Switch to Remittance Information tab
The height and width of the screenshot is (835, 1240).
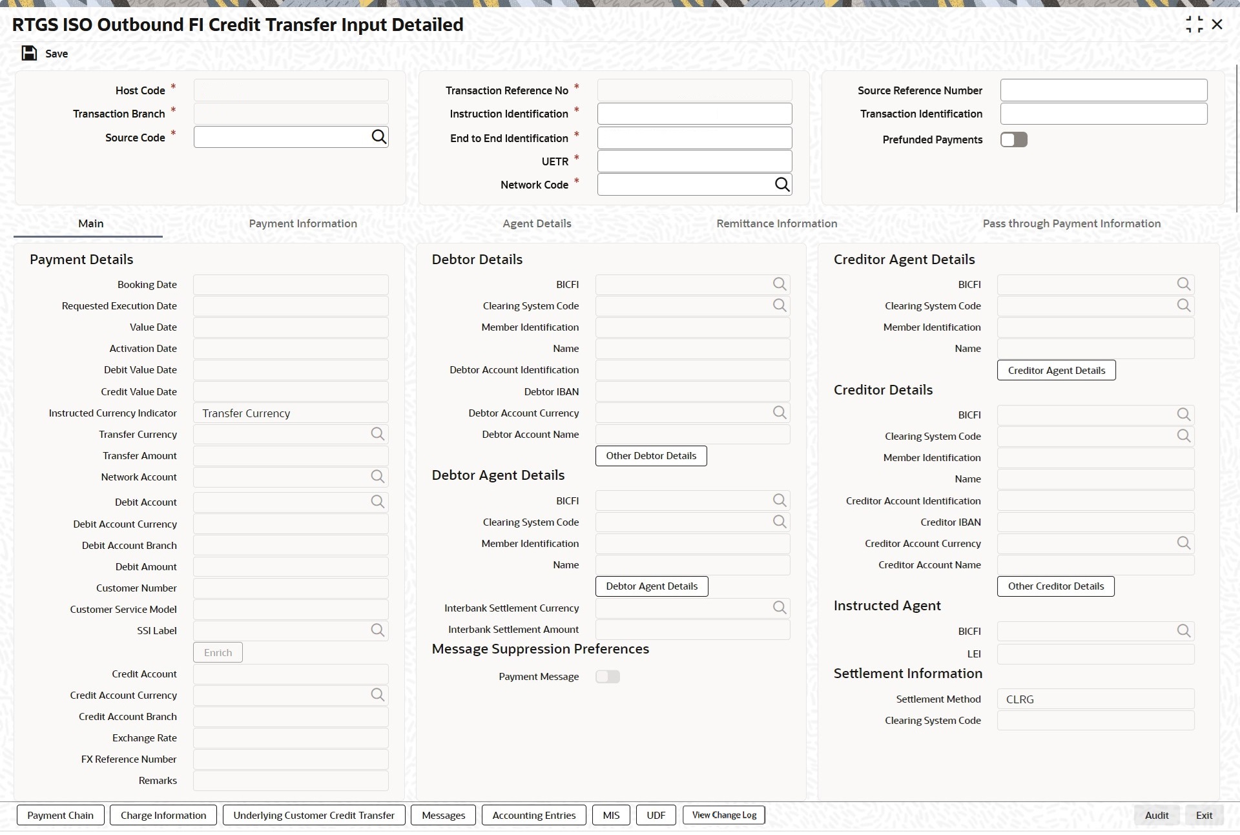click(x=776, y=223)
